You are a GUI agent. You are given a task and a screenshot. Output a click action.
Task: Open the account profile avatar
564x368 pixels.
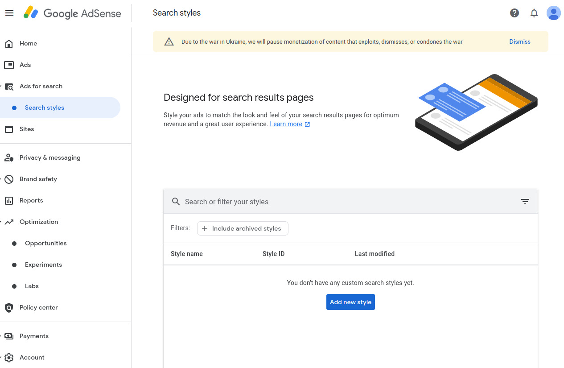(553, 13)
